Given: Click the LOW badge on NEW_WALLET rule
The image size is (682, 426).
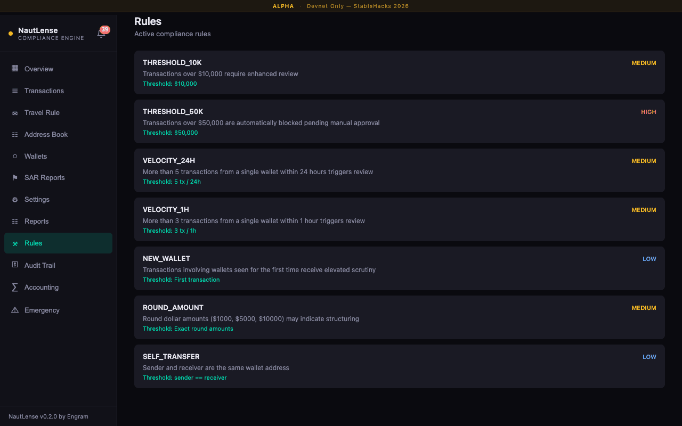Looking at the screenshot, I should pos(649,259).
